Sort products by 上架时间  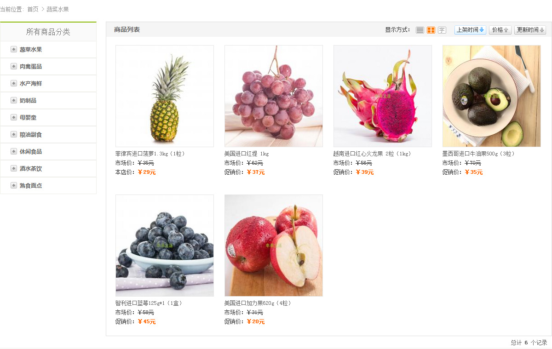pyautogui.click(x=470, y=30)
